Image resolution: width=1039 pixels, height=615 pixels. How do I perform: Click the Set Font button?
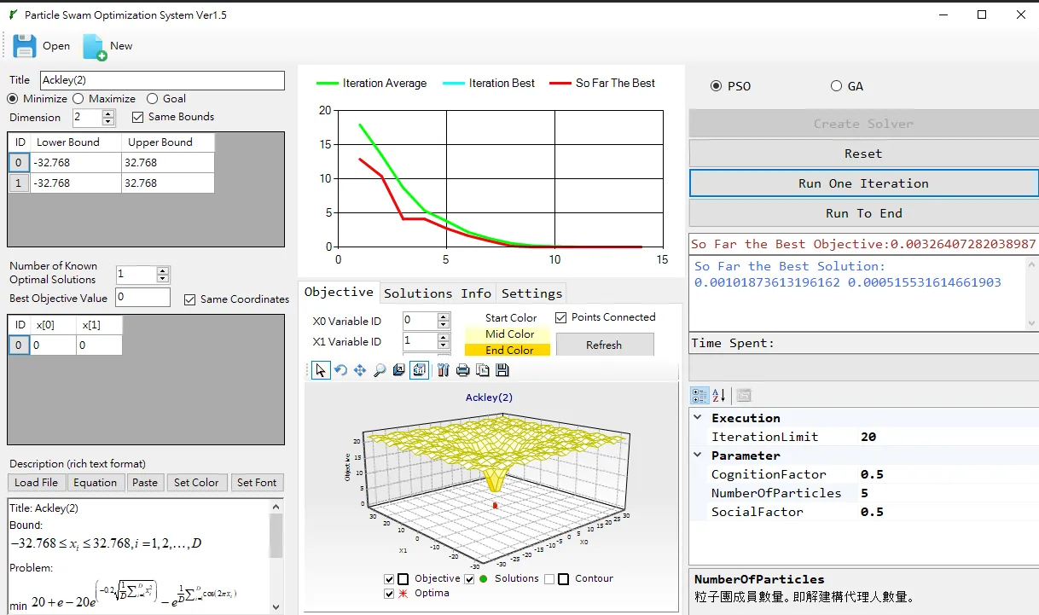[257, 483]
